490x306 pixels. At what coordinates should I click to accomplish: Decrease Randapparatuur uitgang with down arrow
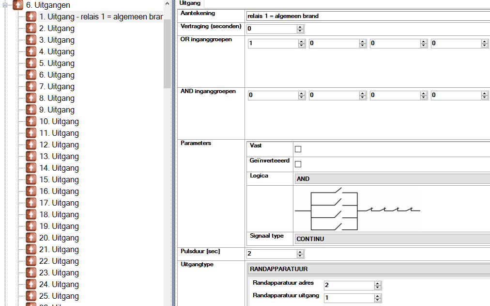[378, 300]
